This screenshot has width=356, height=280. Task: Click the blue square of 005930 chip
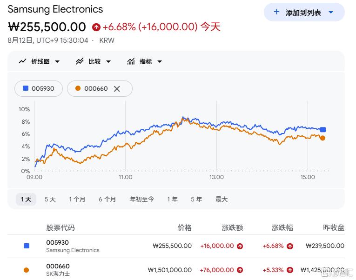click(26, 88)
